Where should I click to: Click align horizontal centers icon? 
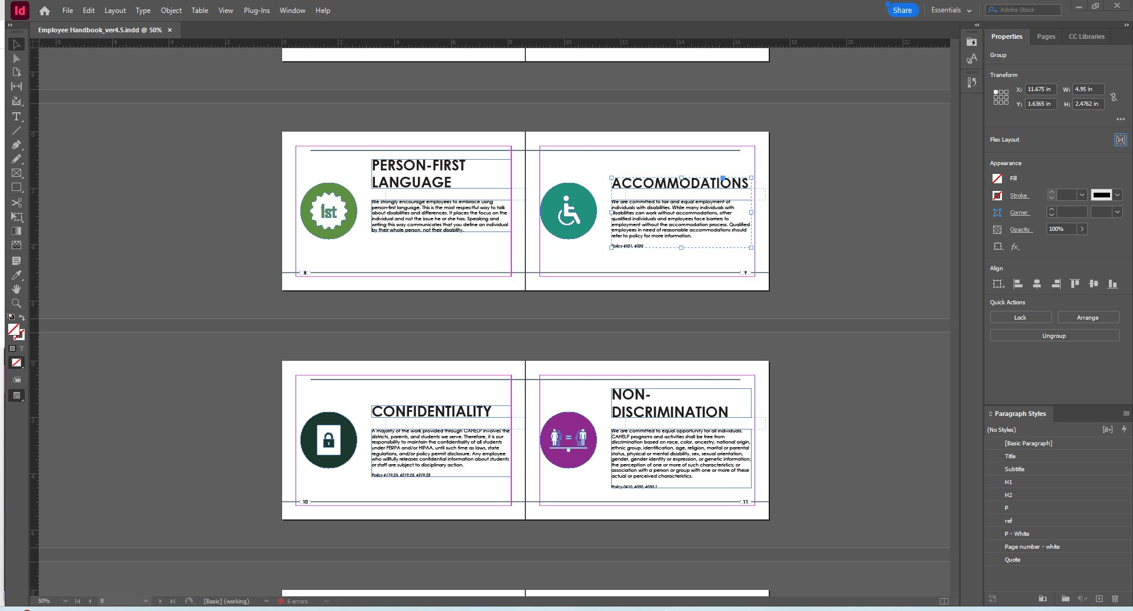coord(1037,284)
